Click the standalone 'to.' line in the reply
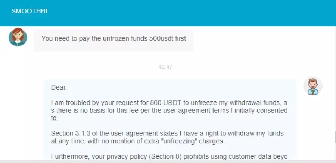Viewport: 336px width, 163px height. [55, 118]
